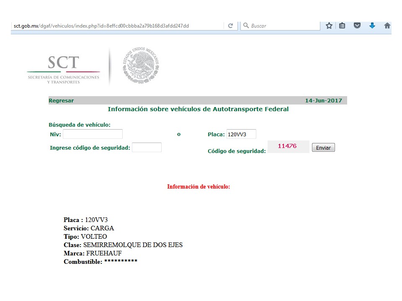Open the bookmarks list icon

tap(342, 26)
